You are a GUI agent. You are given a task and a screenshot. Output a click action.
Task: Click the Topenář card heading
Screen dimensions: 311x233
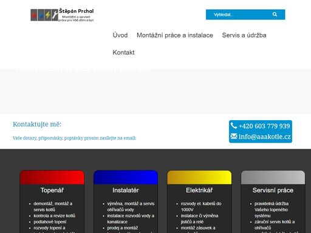(x=52, y=190)
